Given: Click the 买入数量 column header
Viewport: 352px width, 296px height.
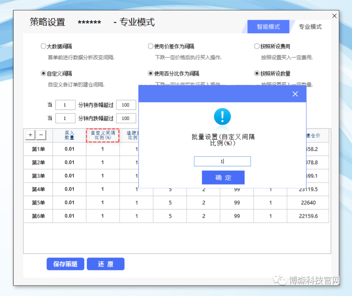Looking at the screenshot, I should [x=69, y=135].
